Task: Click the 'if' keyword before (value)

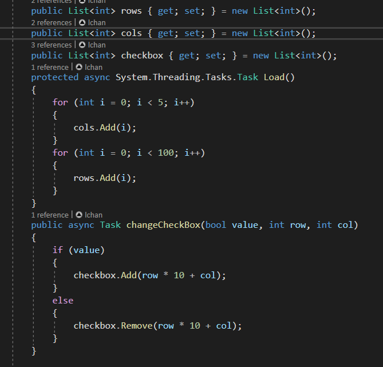Action: [58, 250]
